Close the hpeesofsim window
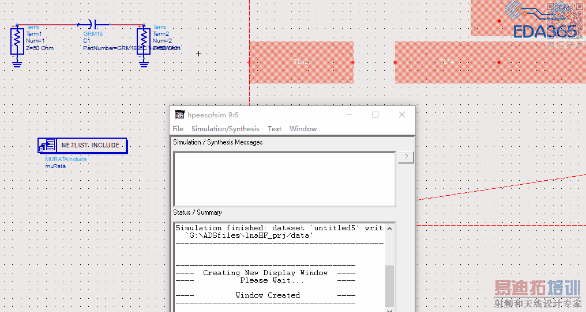Screen dimensions: 586x312 (402, 115)
